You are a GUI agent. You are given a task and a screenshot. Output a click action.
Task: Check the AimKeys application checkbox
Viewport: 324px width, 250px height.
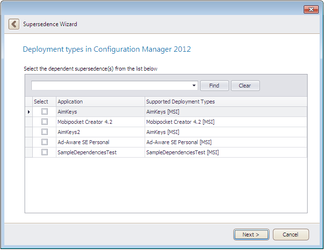pos(44,112)
